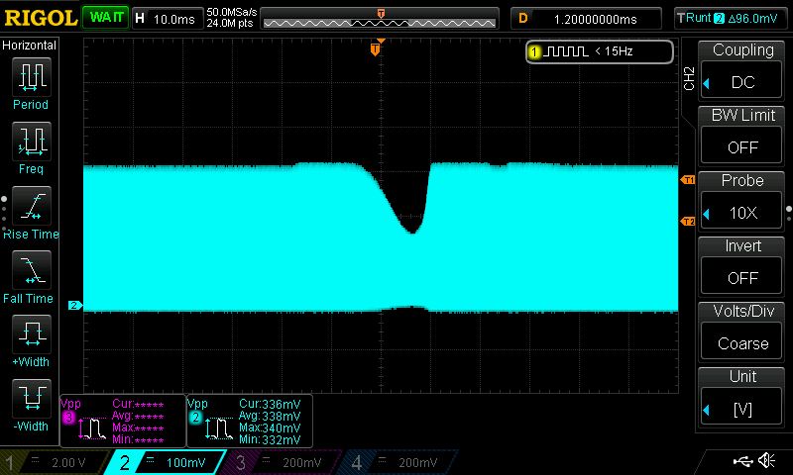
Task: Choose the Rise Time measurement
Action: point(31,208)
